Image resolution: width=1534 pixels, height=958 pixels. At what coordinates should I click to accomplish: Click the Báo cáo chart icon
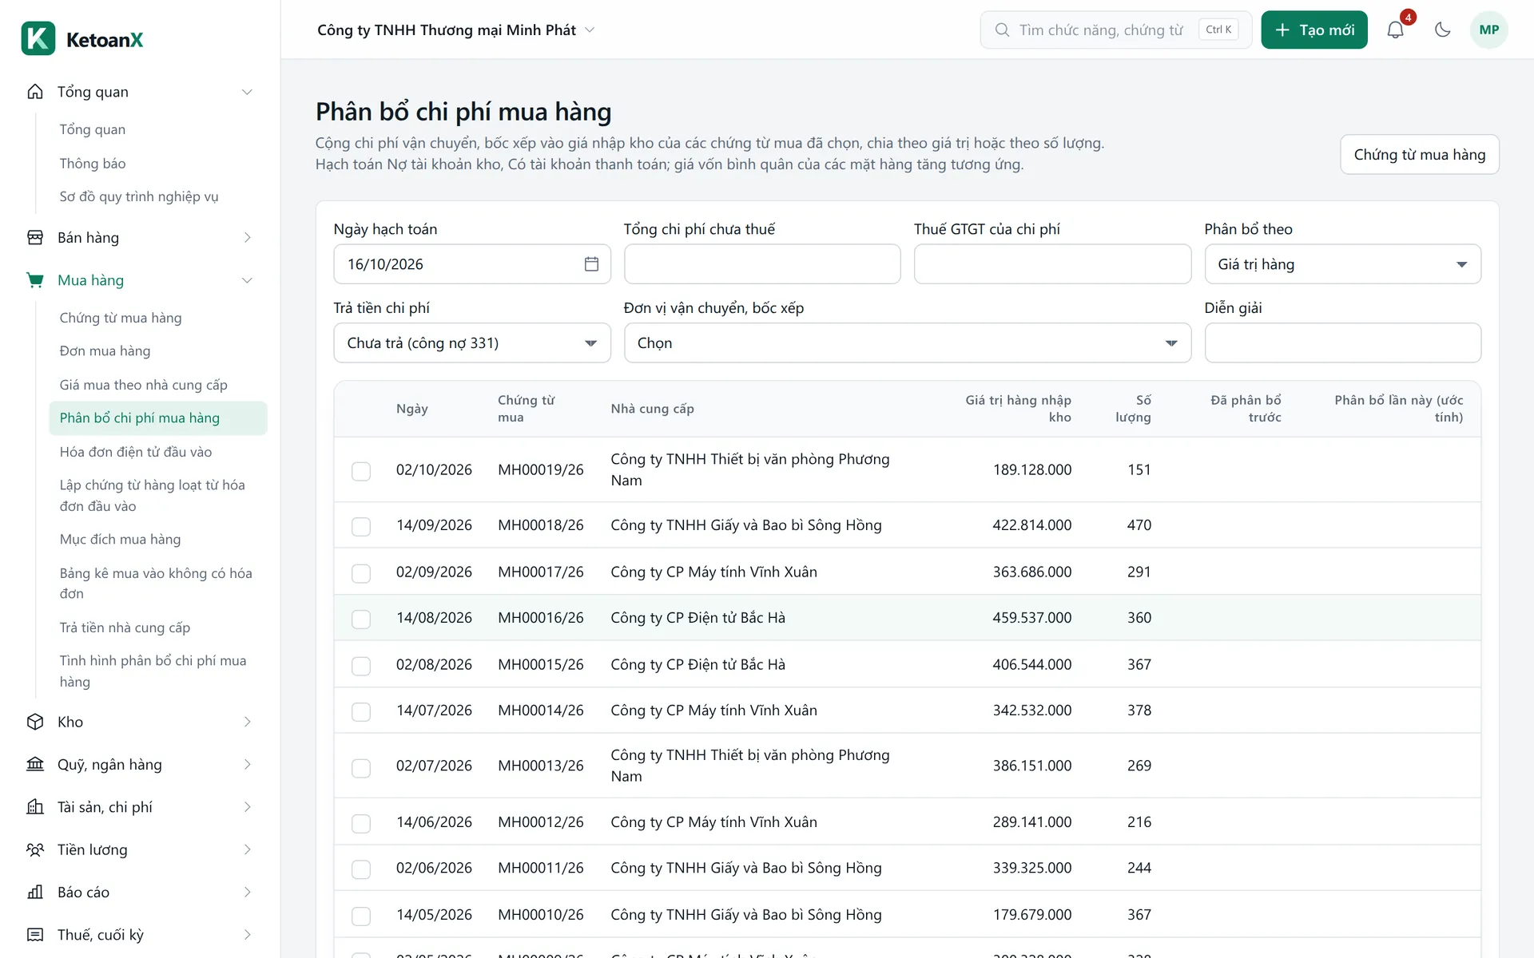click(x=35, y=892)
